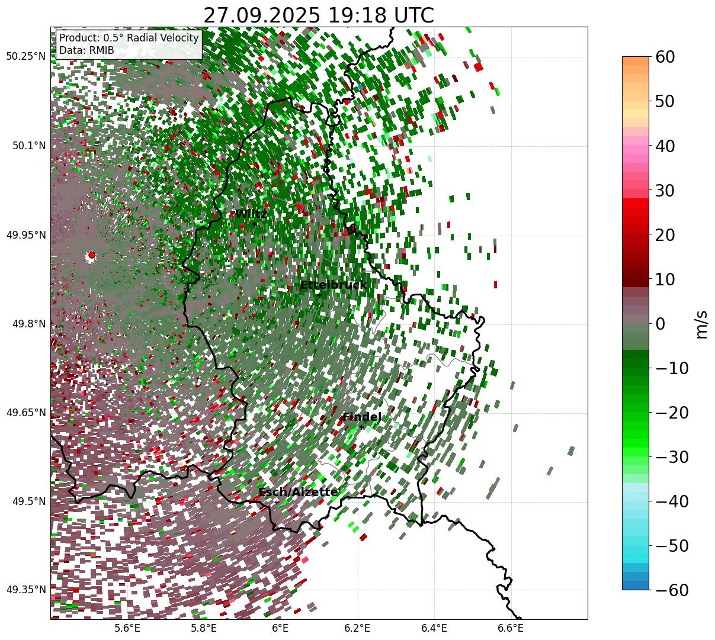The height and width of the screenshot is (640, 715).
Task: Click the 'Data: RMIB' text line
Action: (x=86, y=51)
